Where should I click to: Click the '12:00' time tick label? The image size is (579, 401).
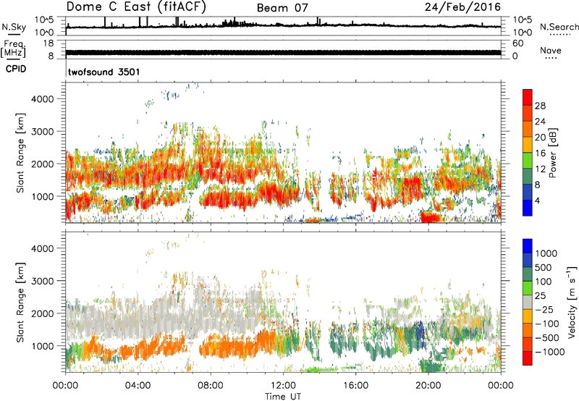(283, 386)
